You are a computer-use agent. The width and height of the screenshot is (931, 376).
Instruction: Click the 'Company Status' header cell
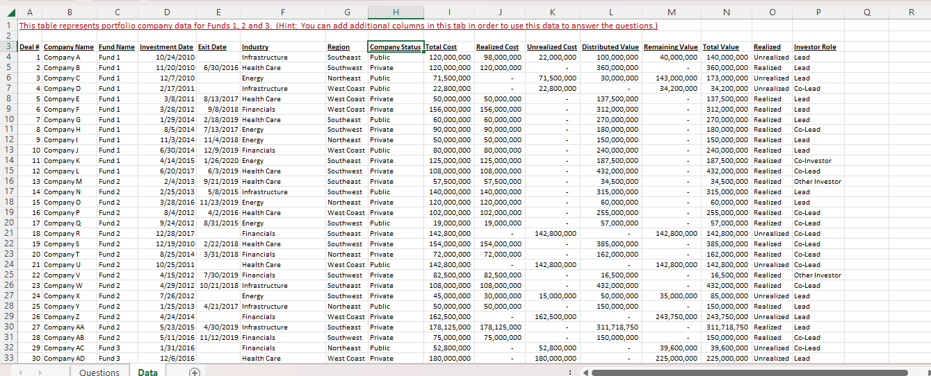[x=395, y=46]
